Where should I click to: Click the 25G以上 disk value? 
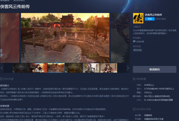[148, 92]
